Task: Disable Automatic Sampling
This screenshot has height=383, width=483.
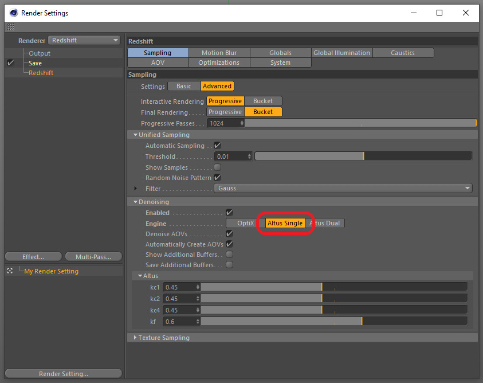Action: click(217, 145)
